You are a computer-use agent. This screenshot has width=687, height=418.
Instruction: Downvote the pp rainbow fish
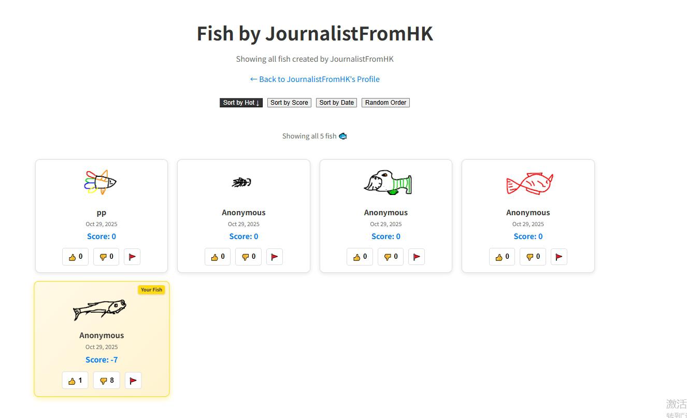point(106,257)
